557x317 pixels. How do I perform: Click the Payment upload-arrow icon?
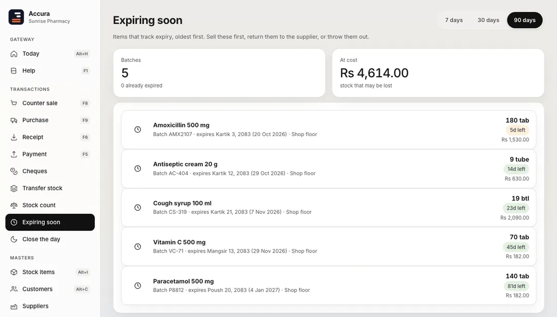click(14, 154)
